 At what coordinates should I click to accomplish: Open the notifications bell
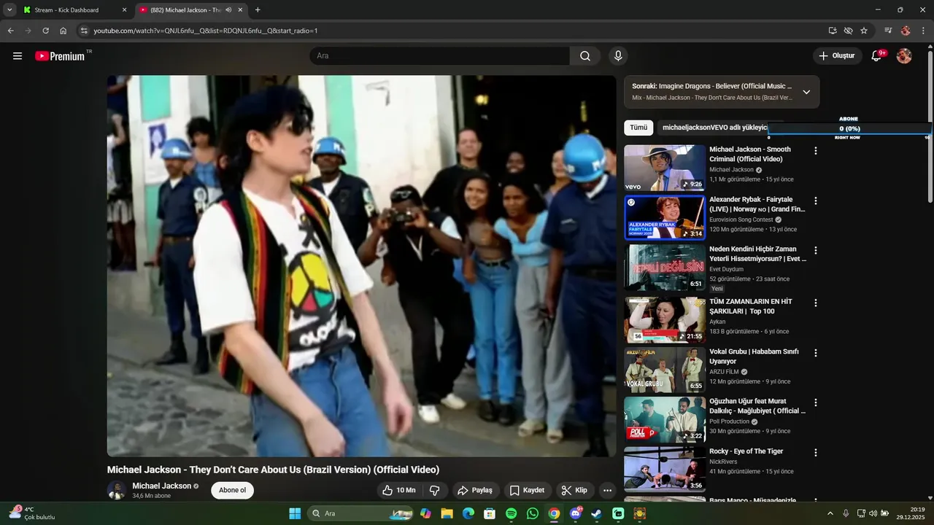click(x=877, y=56)
